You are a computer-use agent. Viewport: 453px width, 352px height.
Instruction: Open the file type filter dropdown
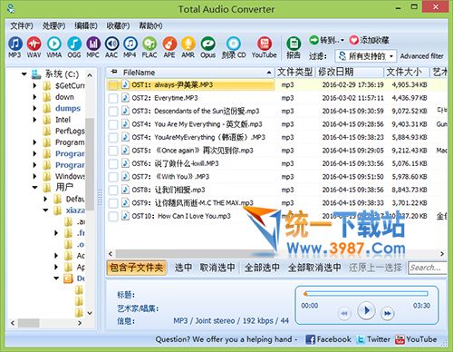click(365, 56)
